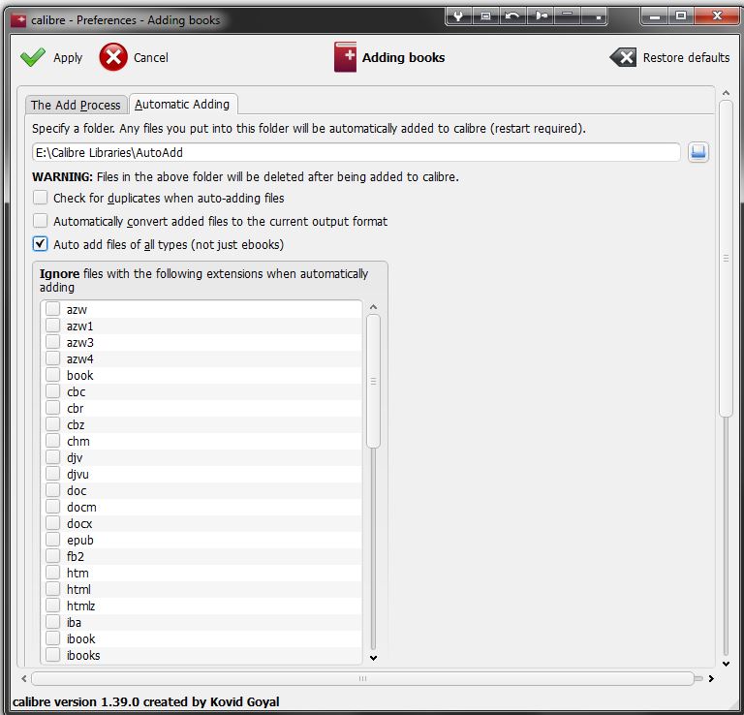
Task: Select the doc row in extension list
Action: (x=201, y=490)
